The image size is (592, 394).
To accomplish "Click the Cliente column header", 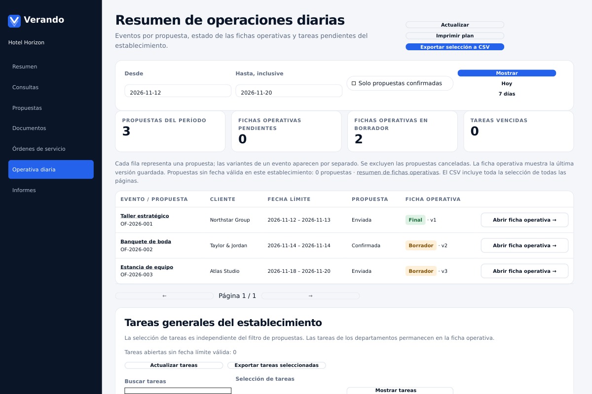I will 222,199.
